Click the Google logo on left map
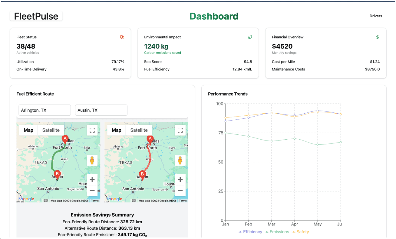Viewport: 396px width, 239px height. pyautogui.click(x=27, y=199)
